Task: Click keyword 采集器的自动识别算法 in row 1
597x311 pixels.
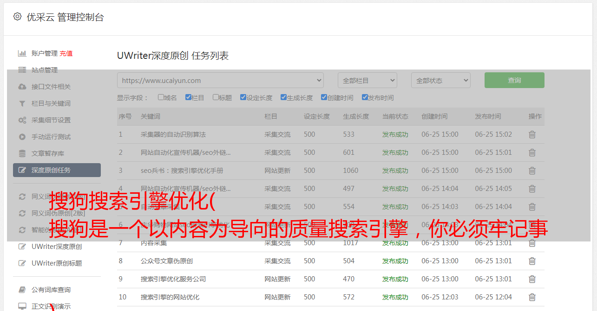Action: (x=173, y=134)
